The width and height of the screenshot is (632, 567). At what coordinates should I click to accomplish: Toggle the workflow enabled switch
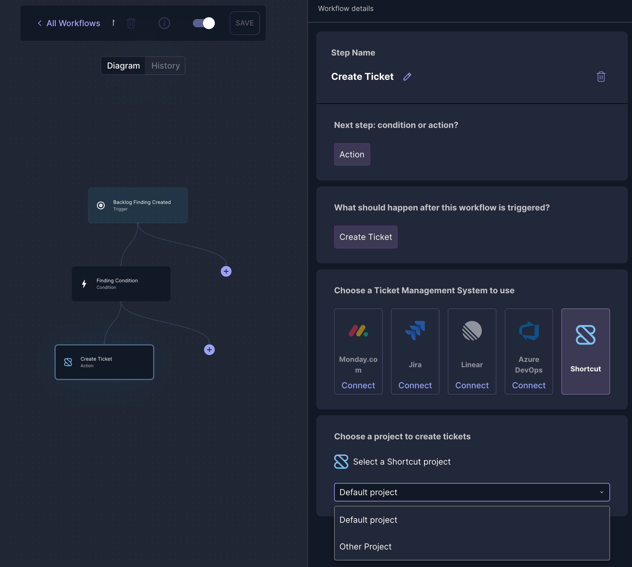coord(204,23)
